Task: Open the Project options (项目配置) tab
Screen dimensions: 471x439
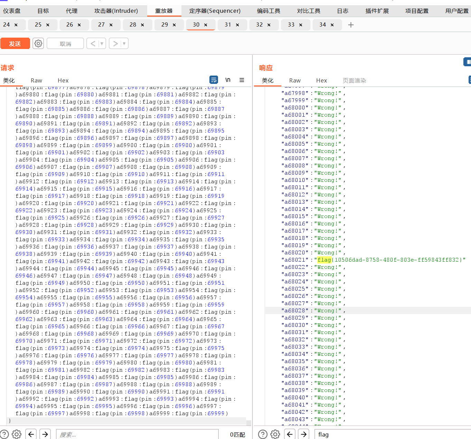Action: (x=417, y=11)
